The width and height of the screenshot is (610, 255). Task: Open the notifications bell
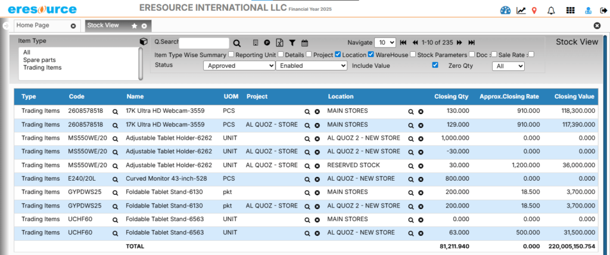[x=551, y=11]
